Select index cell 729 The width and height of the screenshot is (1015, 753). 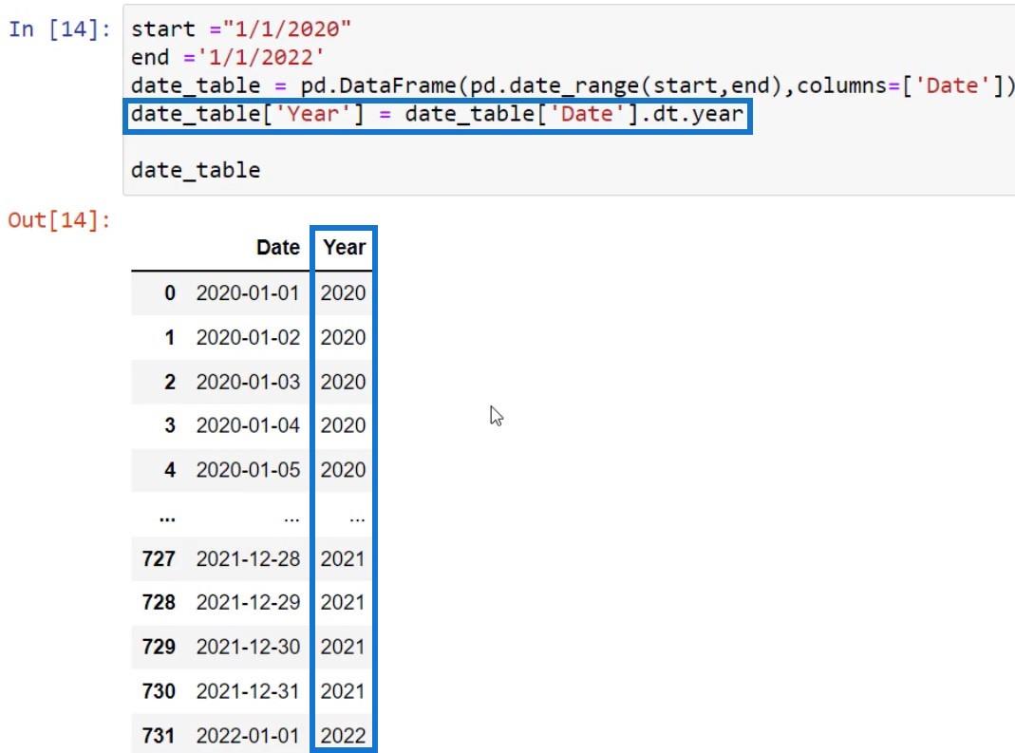tap(159, 646)
